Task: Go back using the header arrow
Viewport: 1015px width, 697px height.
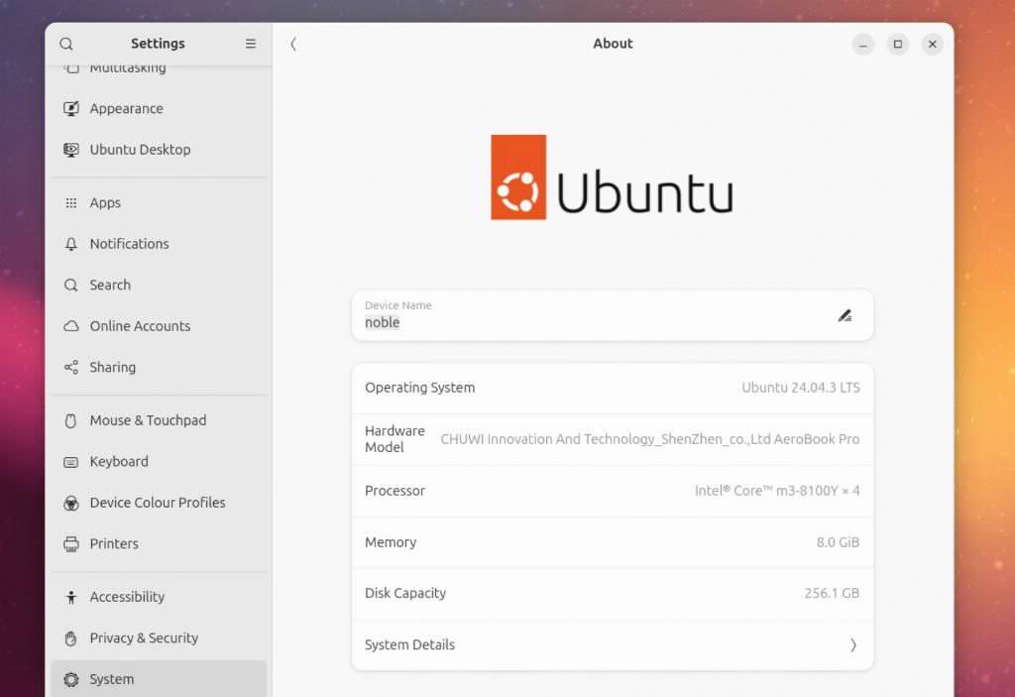Action: (293, 44)
